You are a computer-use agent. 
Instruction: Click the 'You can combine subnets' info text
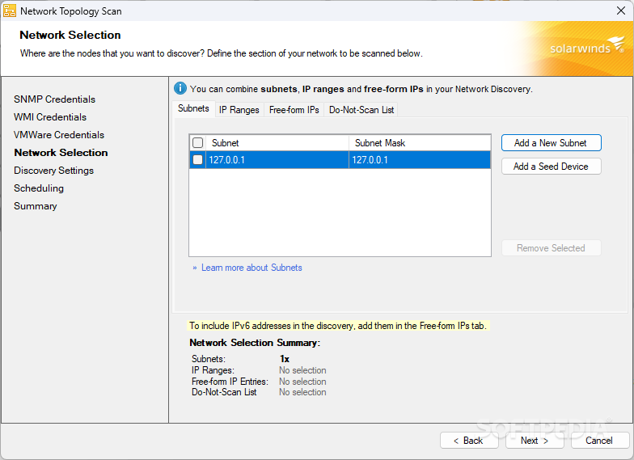pos(361,89)
